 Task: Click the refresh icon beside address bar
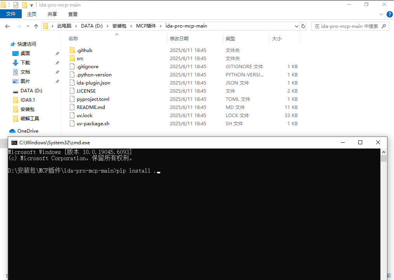(303, 26)
